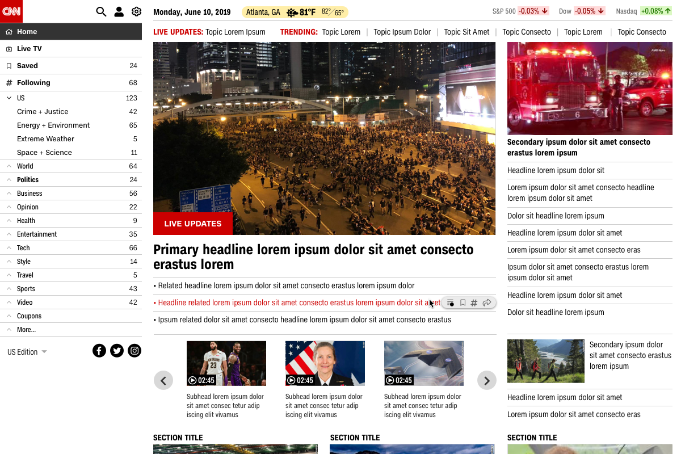Open the Travel section
This screenshot has height=454, width=681.
71,275
